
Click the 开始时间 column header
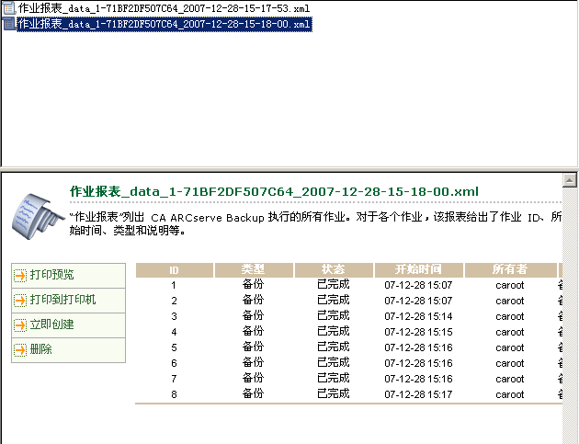(419, 270)
